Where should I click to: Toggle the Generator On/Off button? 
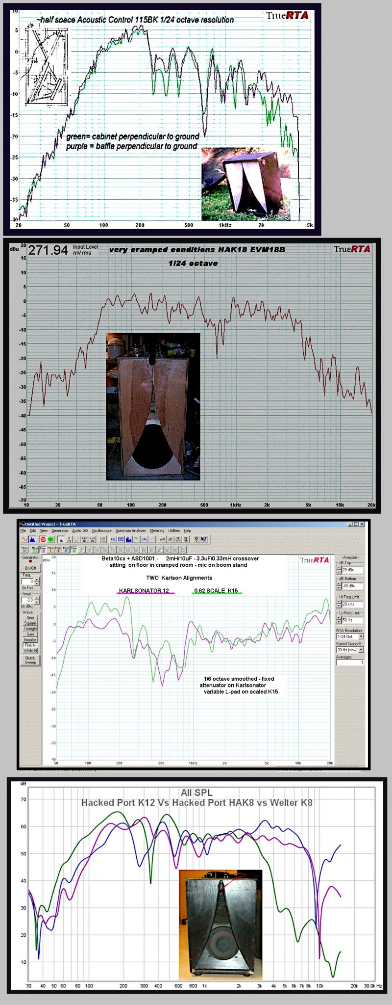click(x=30, y=568)
